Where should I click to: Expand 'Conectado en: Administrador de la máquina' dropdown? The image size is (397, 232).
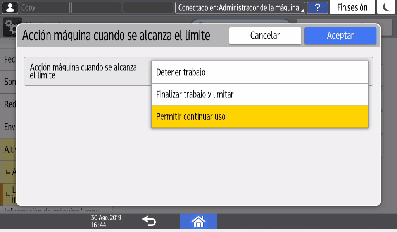point(240,7)
